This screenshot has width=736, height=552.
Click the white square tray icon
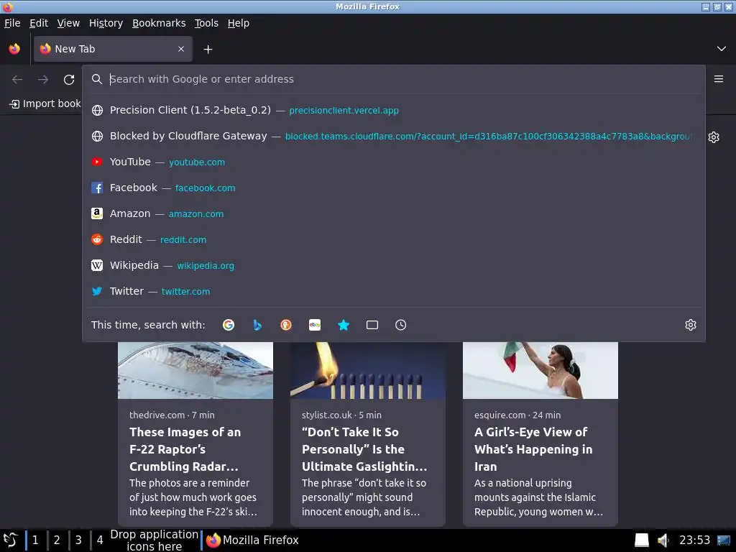(x=642, y=540)
